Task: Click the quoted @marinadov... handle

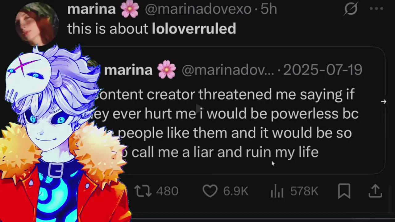Action: coord(228,70)
